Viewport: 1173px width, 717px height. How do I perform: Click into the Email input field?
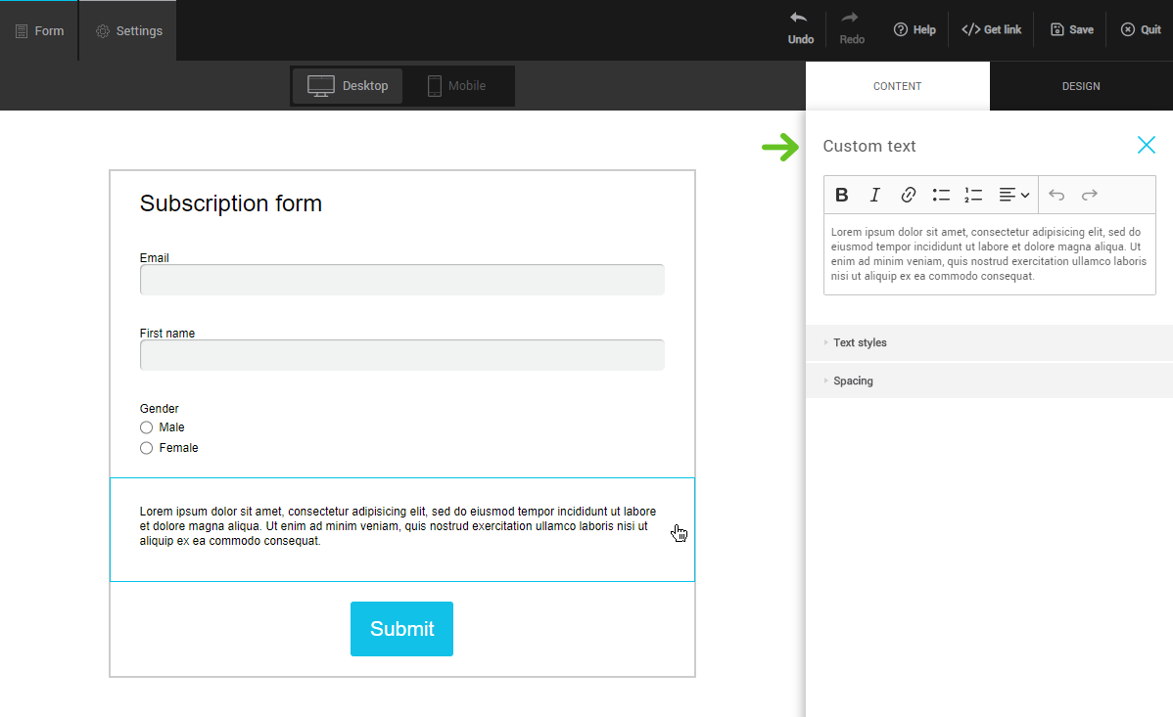point(401,280)
